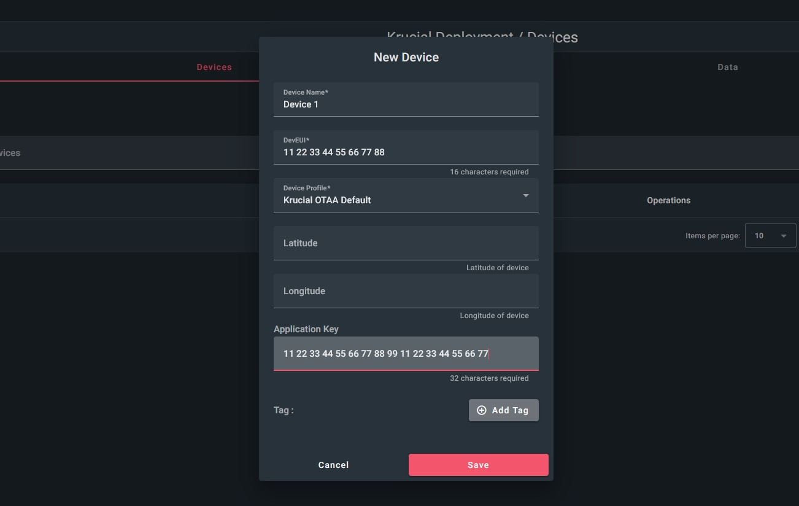Click the Device Name input field
The image size is (799, 506).
(406, 99)
